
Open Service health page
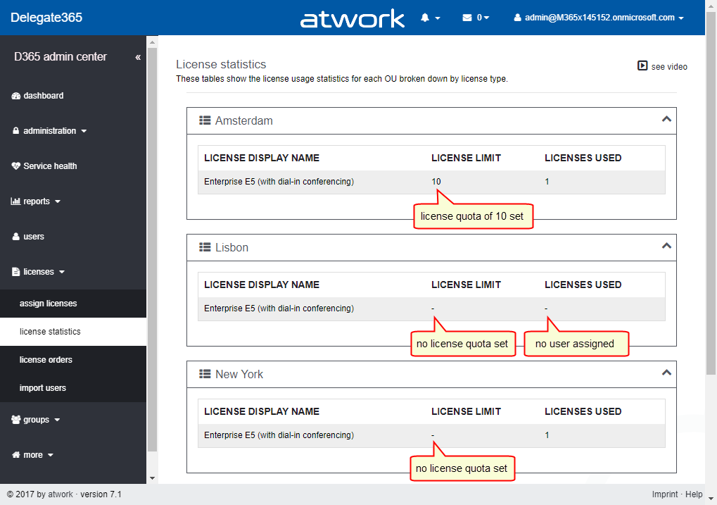coord(50,166)
